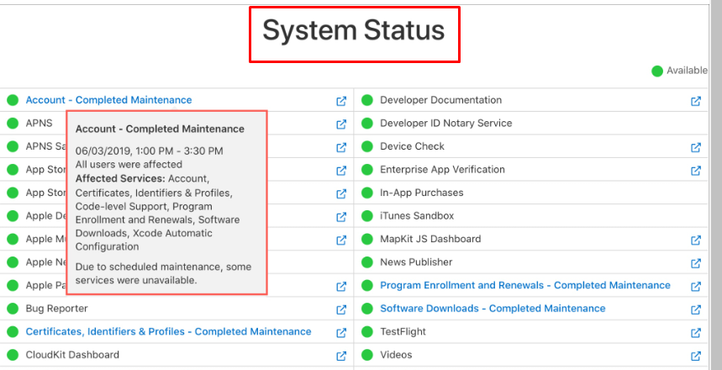The width and height of the screenshot is (722, 370).
Task: Click tooltip date 06/03/2019, 1:00 PM - 3:30 PM
Action: (x=149, y=151)
